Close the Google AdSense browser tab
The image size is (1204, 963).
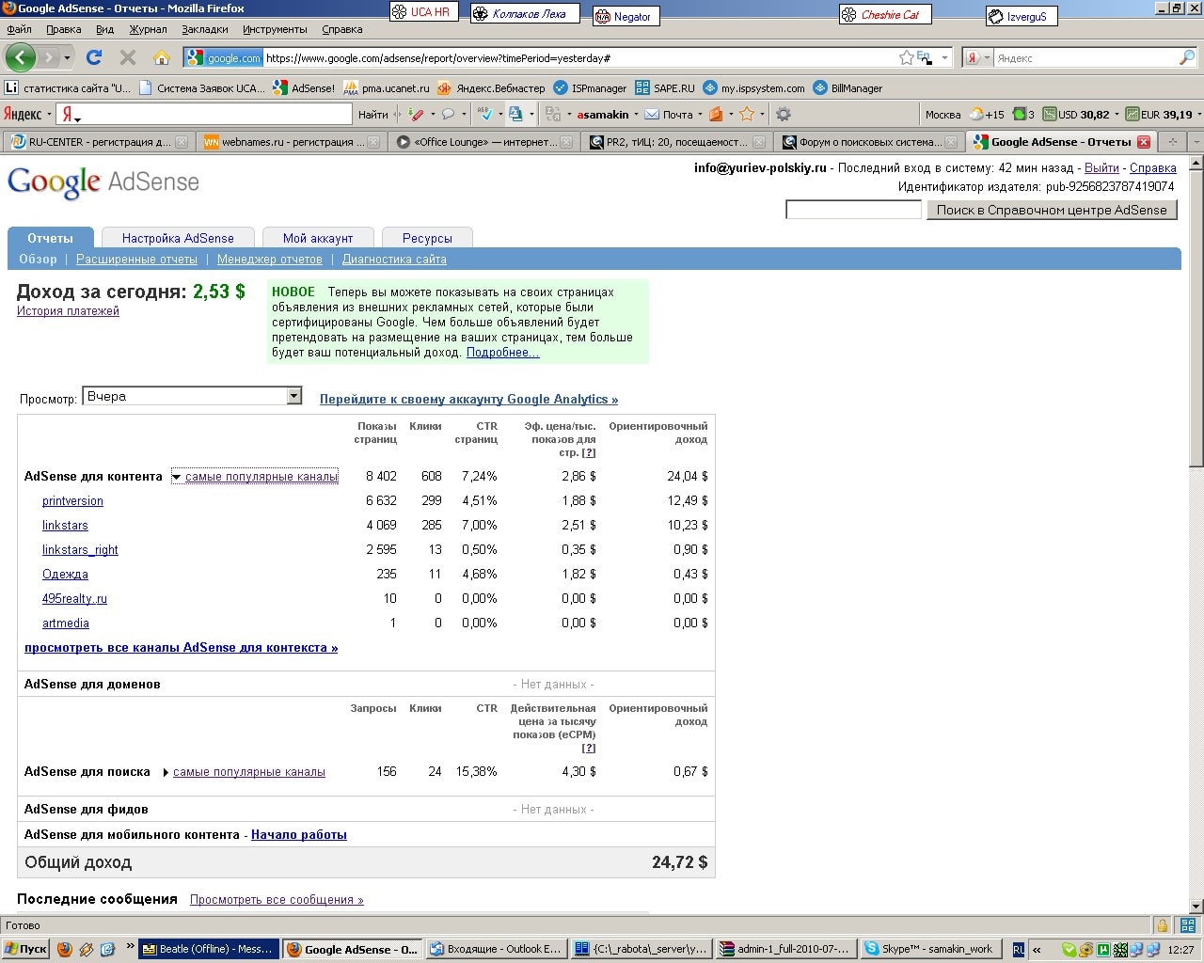(1144, 142)
